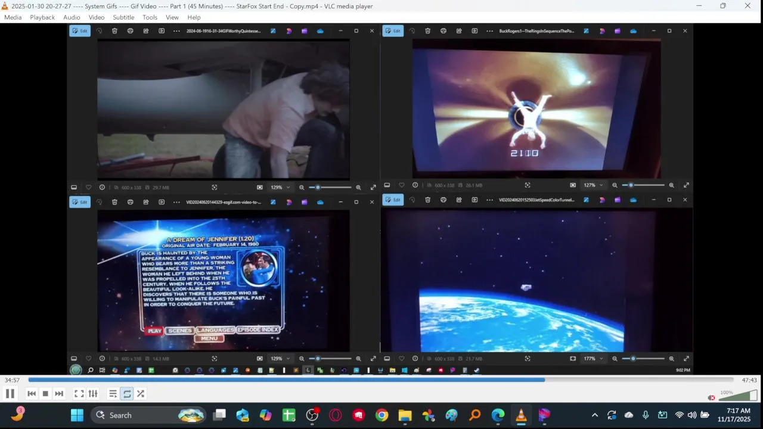763x429 pixels.
Task: Expand the 127% zoom dropdown in BuckRogers1 window
Action: click(x=593, y=185)
